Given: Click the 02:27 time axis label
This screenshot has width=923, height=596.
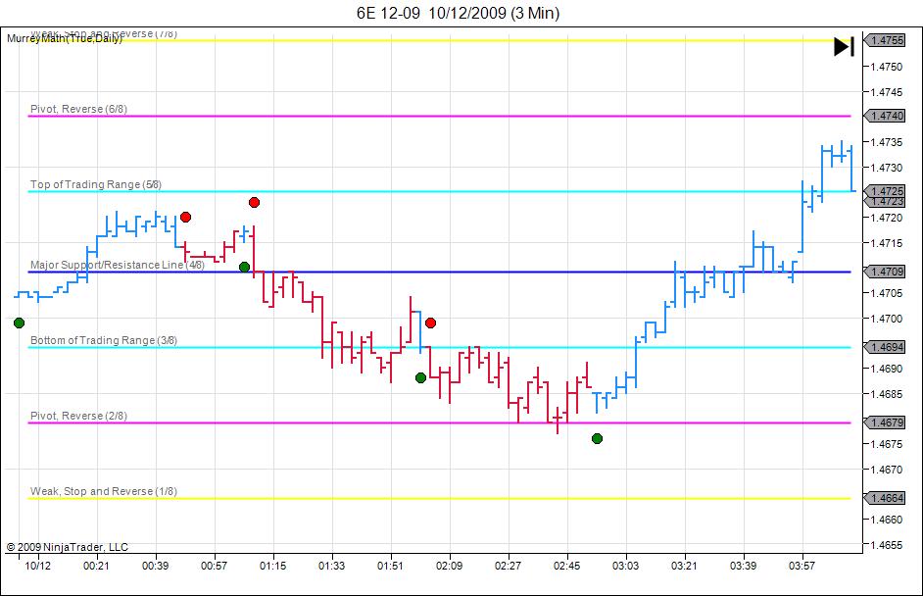Looking at the screenshot, I should pos(508,566).
